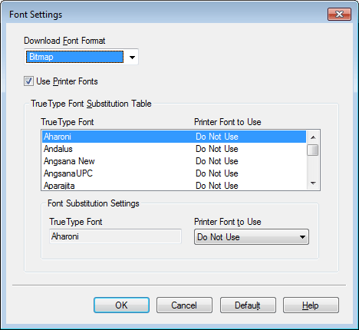359x330 pixels.
Task: Open the Help button
Action: coord(311,305)
